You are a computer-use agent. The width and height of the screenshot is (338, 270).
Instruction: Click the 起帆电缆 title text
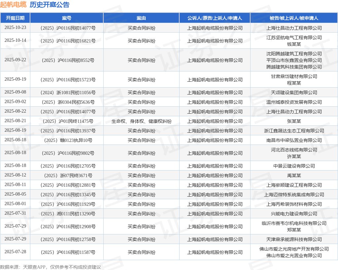(x=13, y=5)
